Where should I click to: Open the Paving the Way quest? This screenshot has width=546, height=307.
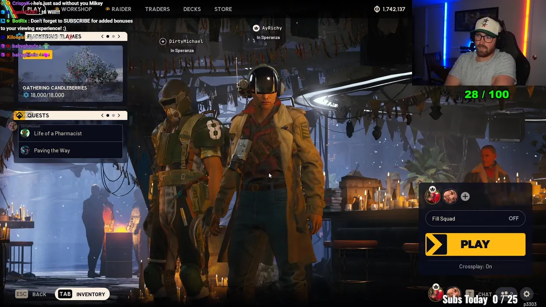70,151
